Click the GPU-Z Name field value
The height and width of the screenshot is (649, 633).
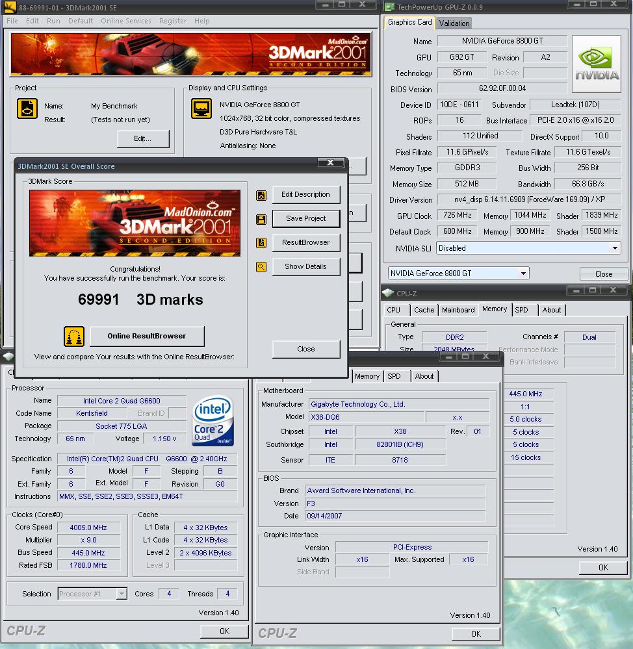click(x=502, y=41)
